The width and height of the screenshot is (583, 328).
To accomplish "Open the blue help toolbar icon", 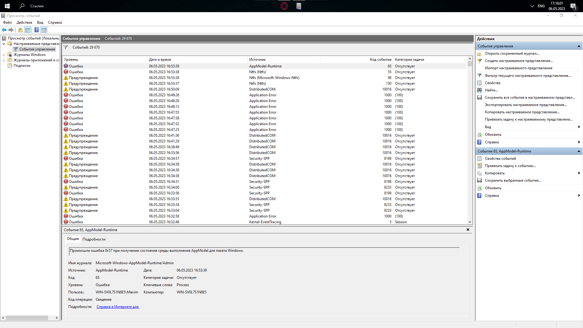I will pyautogui.click(x=36, y=30).
